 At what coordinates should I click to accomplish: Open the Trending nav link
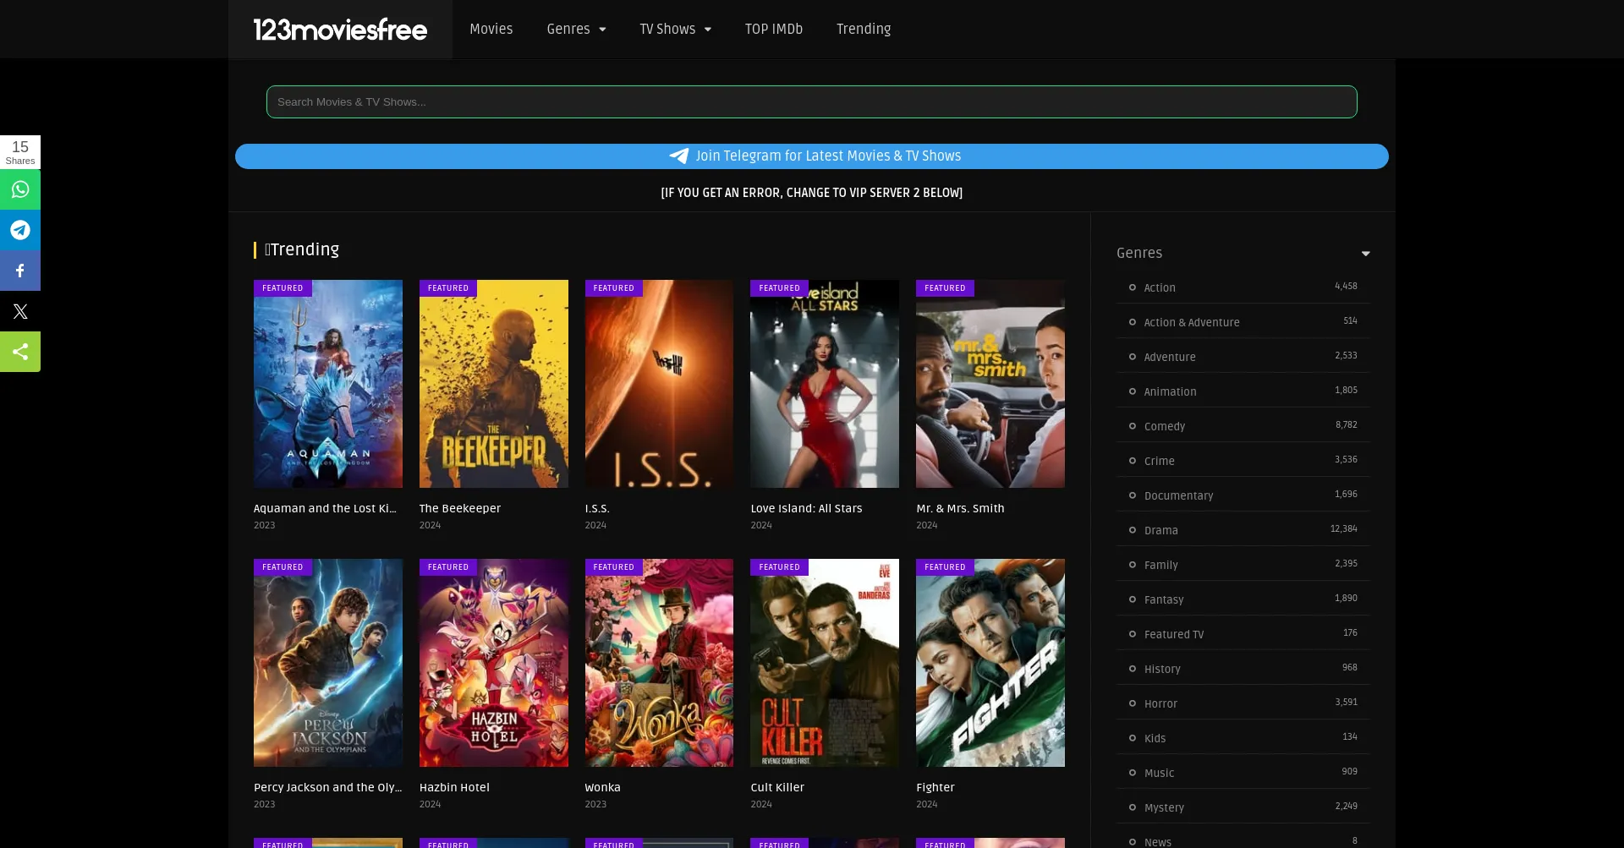[x=863, y=30]
